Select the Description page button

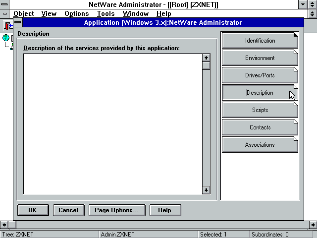click(260, 93)
